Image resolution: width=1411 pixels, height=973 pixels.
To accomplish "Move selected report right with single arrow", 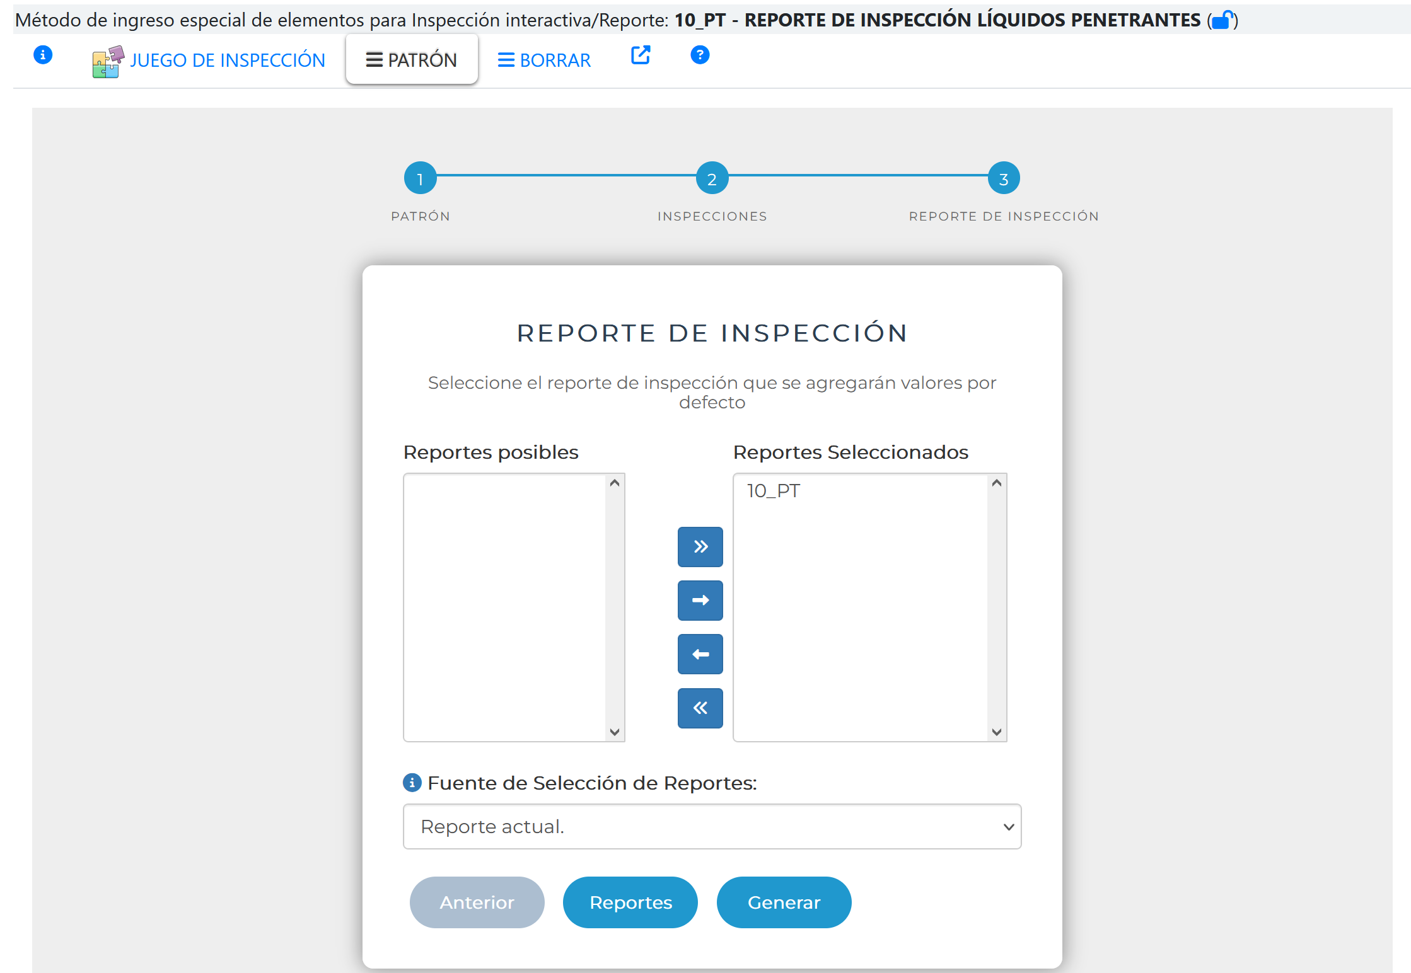I will (x=700, y=600).
